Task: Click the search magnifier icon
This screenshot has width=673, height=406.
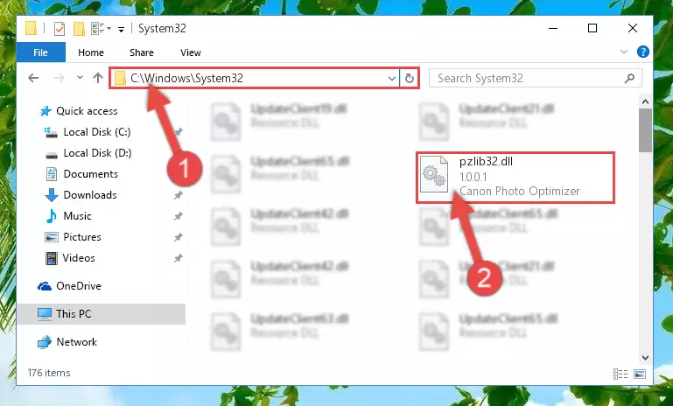Action: [629, 78]
